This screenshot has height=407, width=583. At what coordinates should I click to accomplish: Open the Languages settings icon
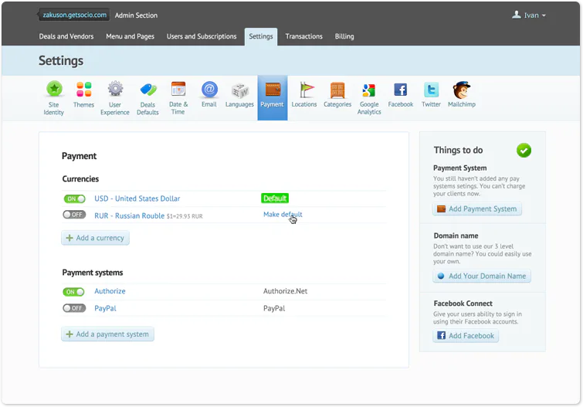[239, 90]
